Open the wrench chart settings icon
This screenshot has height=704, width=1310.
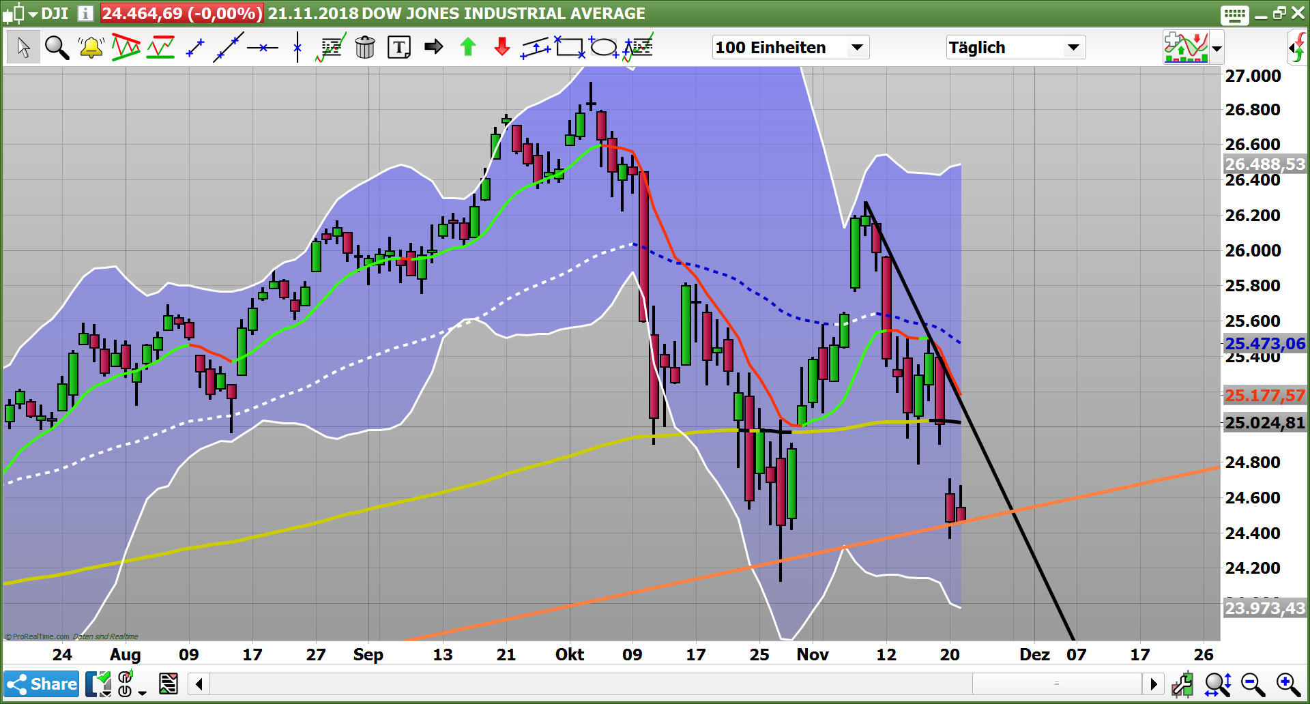click(x=1182, y=684)
